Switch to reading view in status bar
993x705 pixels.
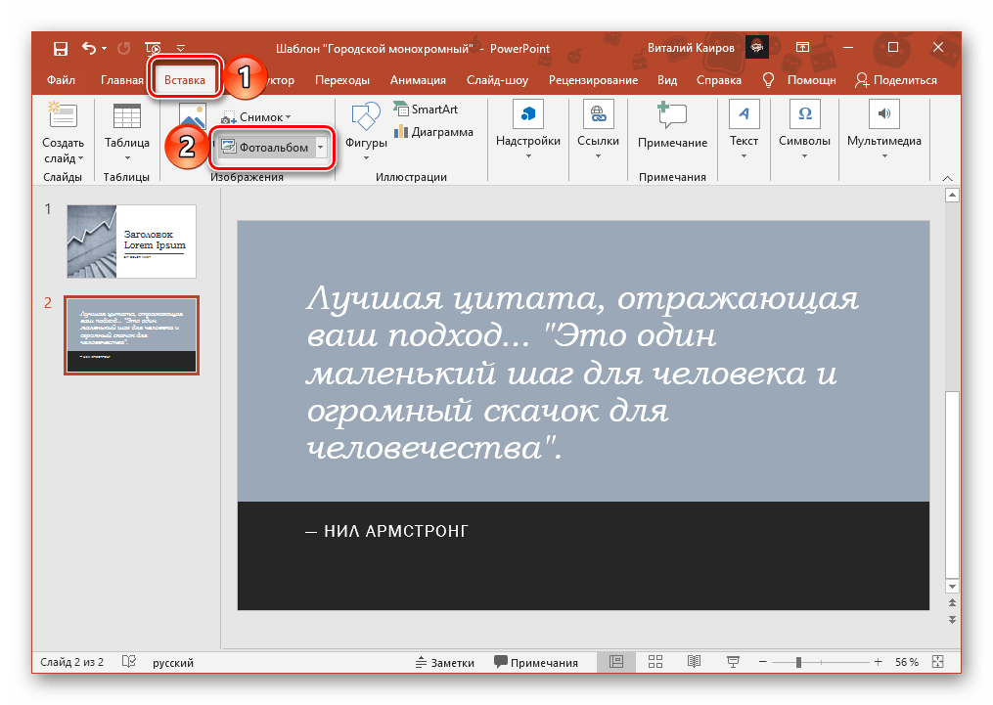pos(694,662)
